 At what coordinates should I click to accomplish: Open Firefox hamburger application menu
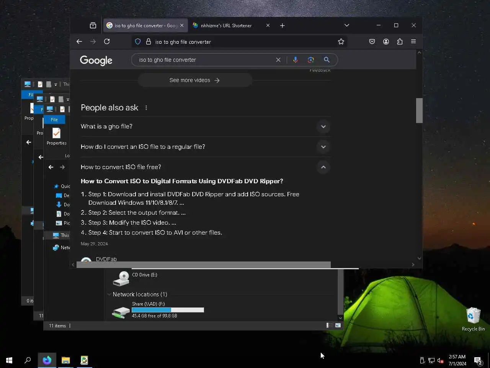413,41
